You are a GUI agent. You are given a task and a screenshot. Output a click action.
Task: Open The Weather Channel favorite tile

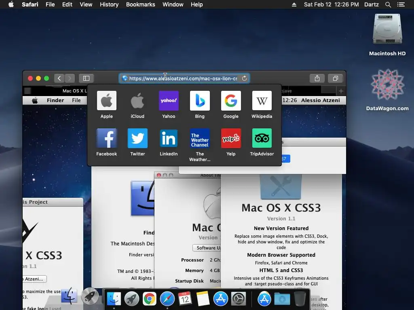(x=200, y=145)
